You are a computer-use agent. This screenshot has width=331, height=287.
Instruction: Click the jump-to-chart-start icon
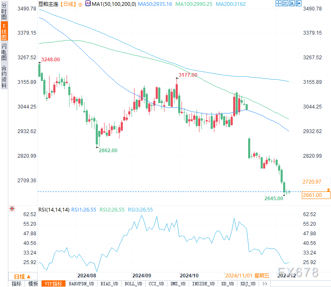[285, 3]
